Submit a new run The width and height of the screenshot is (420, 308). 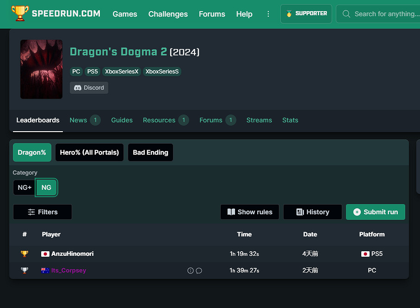[376, 212]
